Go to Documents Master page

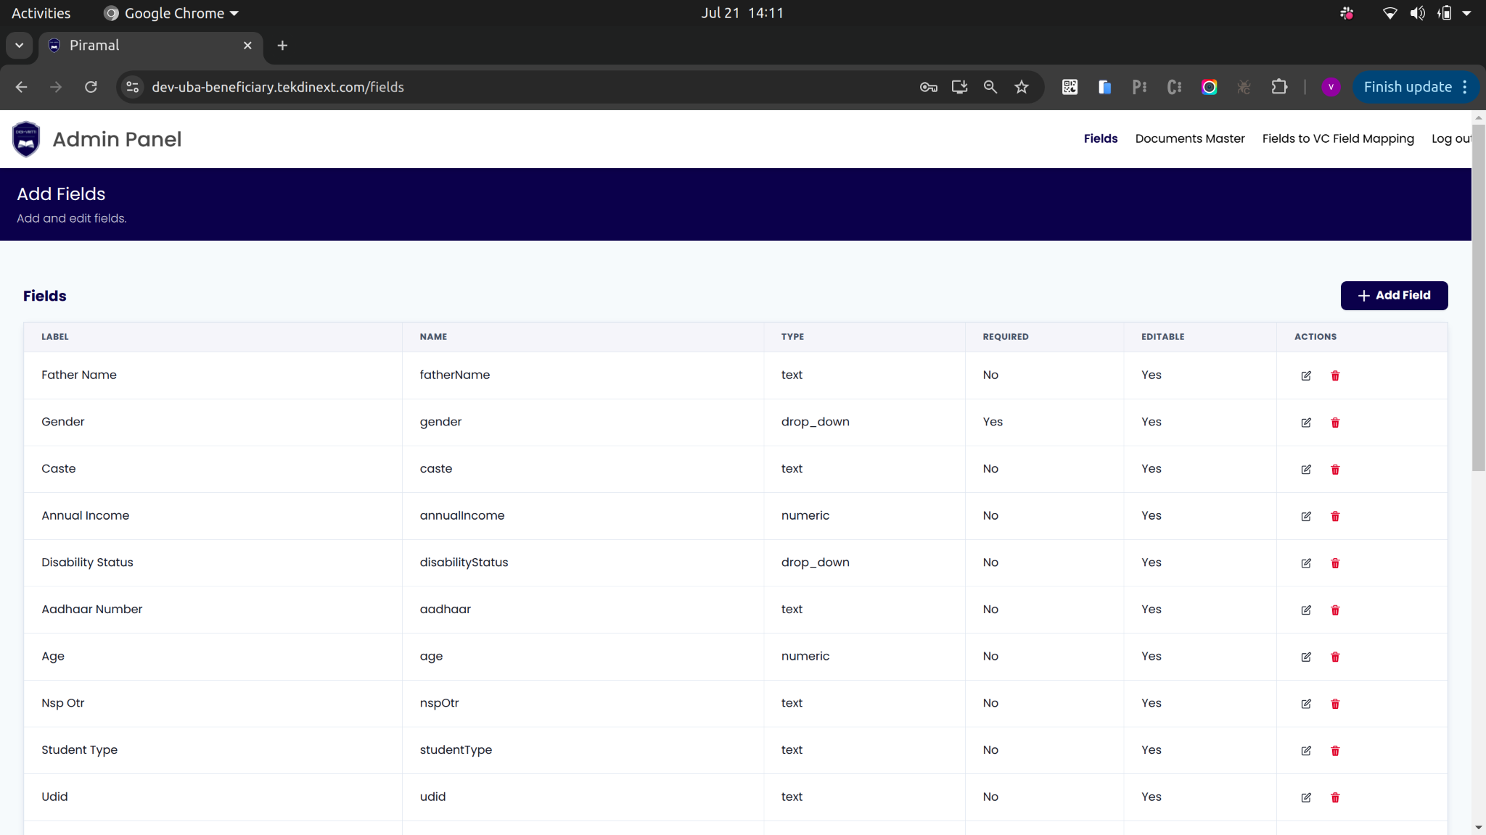1189,138
